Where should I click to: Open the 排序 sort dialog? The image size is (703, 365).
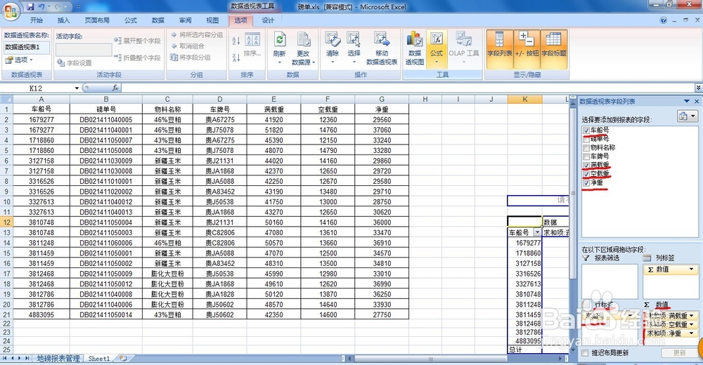tap(252, 45)
